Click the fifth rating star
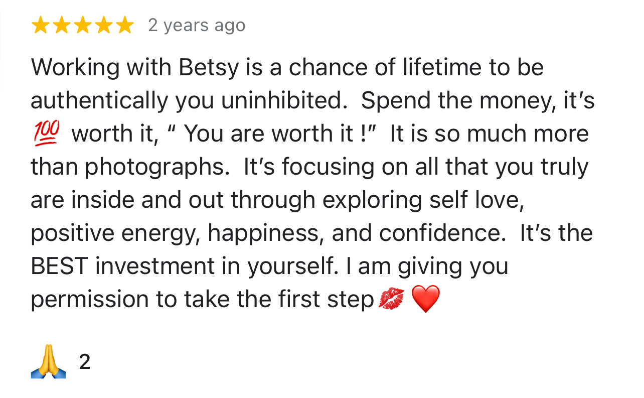The width and height of the screenshot is (644, 398). tap(124, 25)
